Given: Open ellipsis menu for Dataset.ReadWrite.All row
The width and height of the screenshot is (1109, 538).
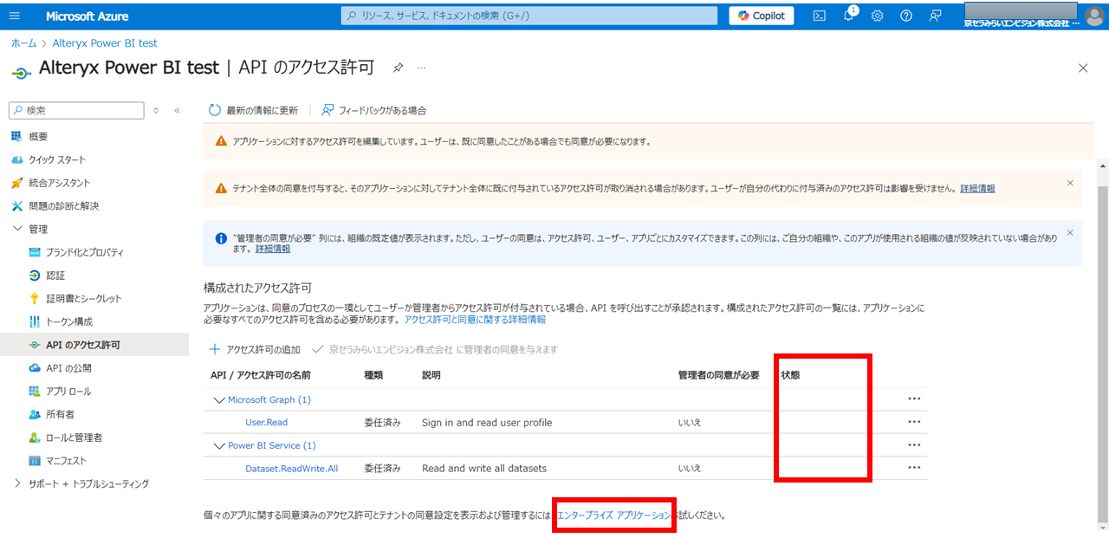Looking at the screenshot, I should pos(913,468).
